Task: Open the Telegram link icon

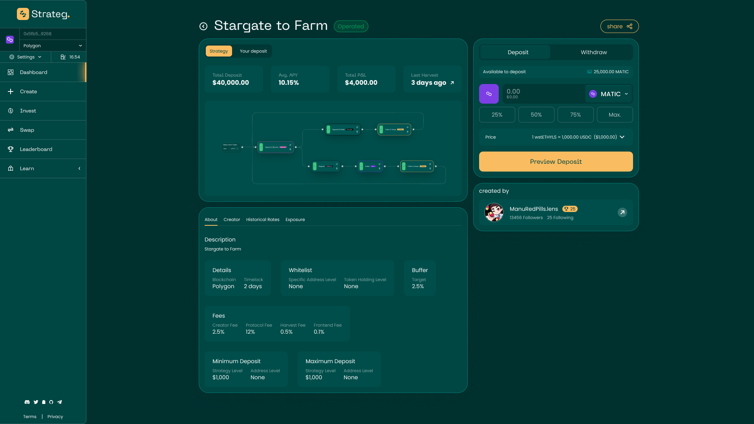Action: coord(60,402)
